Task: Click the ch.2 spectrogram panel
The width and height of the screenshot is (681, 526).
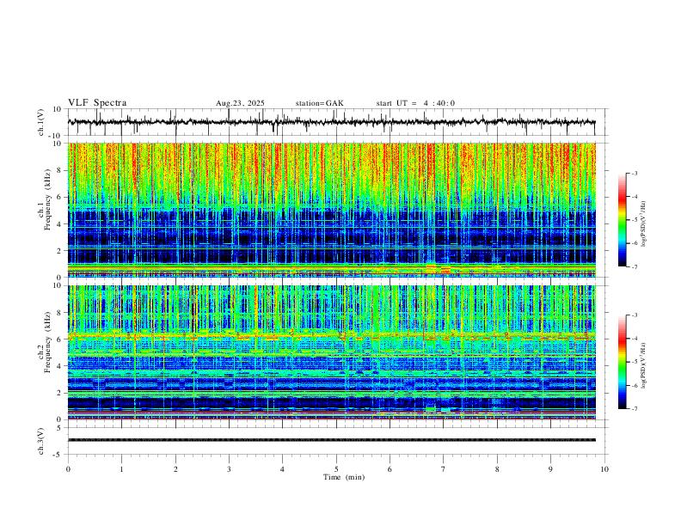Action: pos(331,352)
